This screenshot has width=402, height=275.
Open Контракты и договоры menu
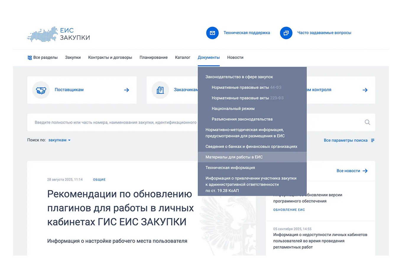110,58
